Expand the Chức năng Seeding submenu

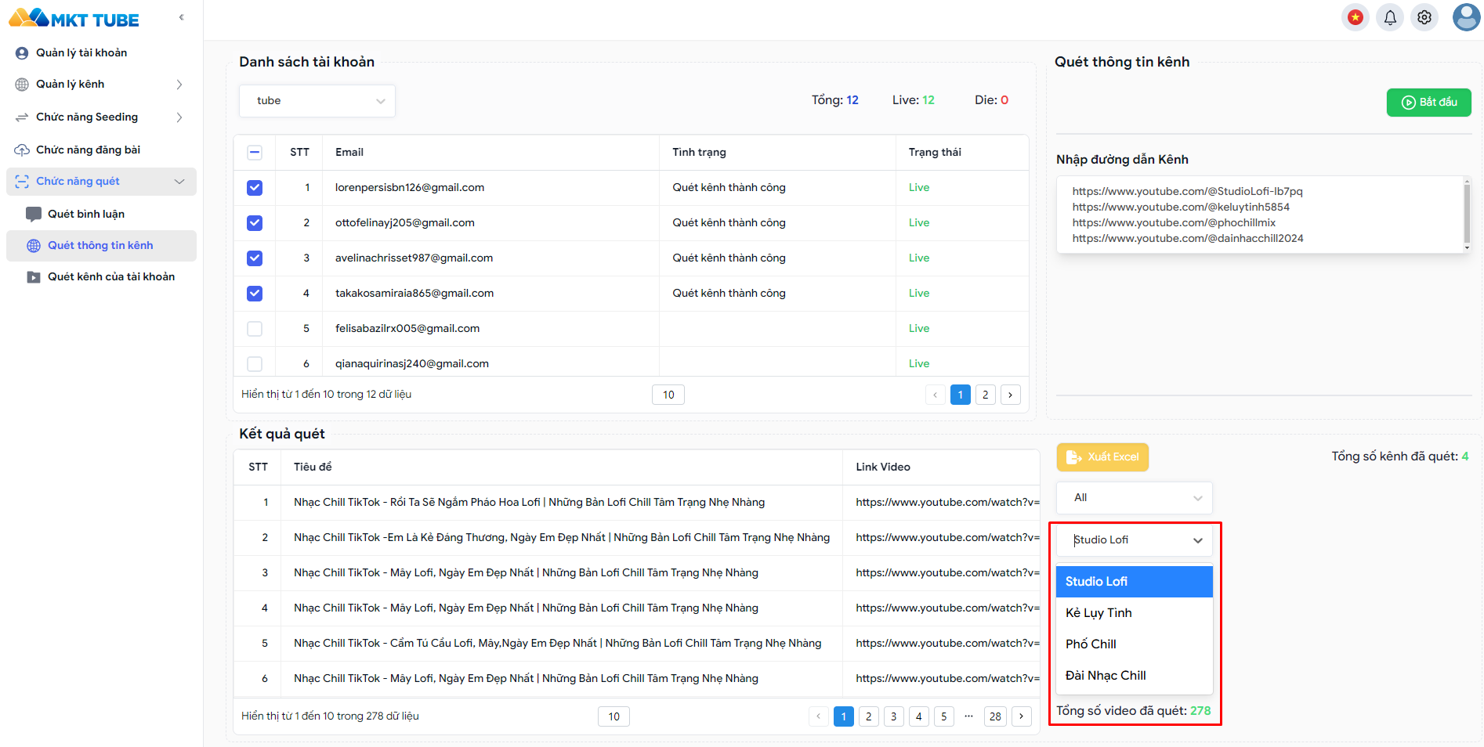tap(179, 117)
